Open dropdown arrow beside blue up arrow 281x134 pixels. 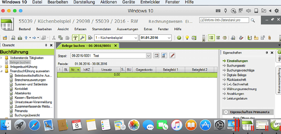point(30,38)
